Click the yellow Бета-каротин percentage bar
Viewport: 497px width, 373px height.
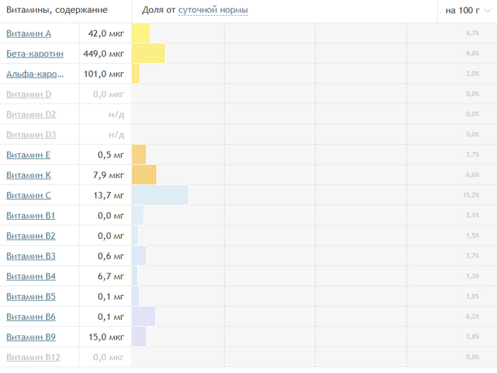pyautogui.click(x=148, y=54)
